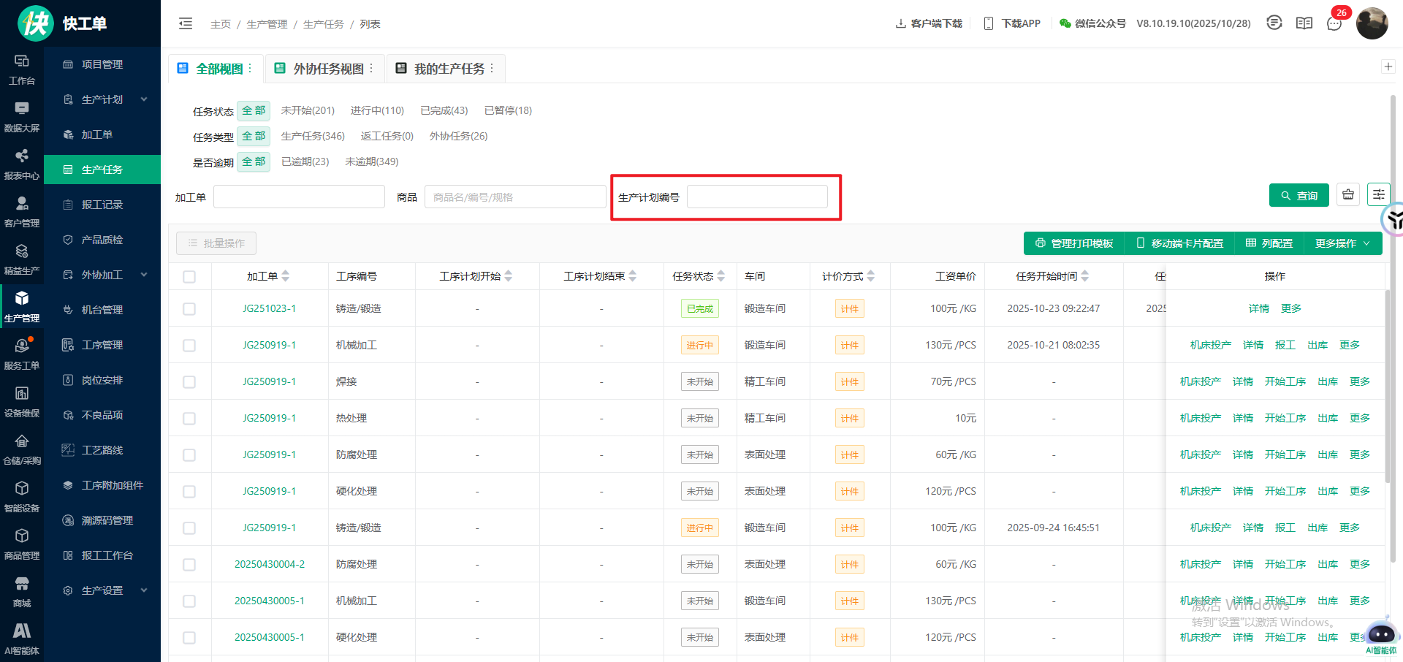Select the checkbox for row 20250430004-2
Screen dimensions: 1403x662
coord(189,565)
